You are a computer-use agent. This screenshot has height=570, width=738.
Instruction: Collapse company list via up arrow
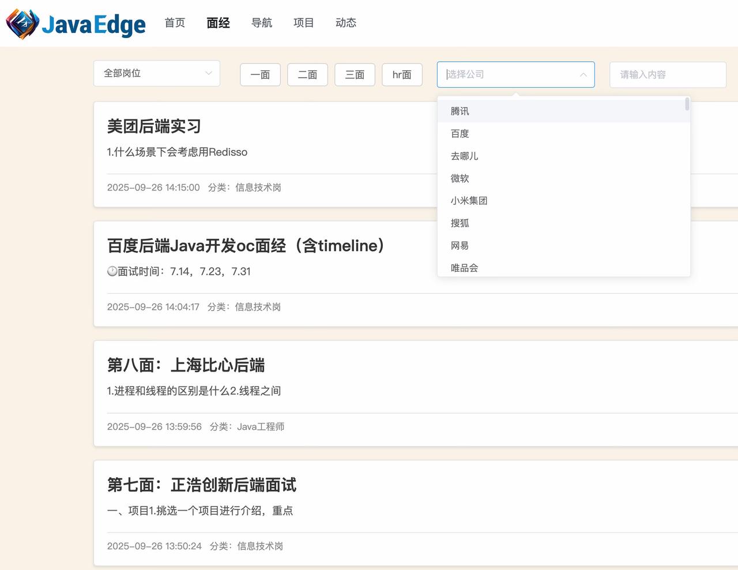[x=583, y=74]
